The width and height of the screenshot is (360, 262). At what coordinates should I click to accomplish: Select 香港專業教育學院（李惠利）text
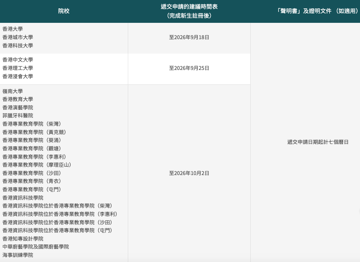pos(34,157)
